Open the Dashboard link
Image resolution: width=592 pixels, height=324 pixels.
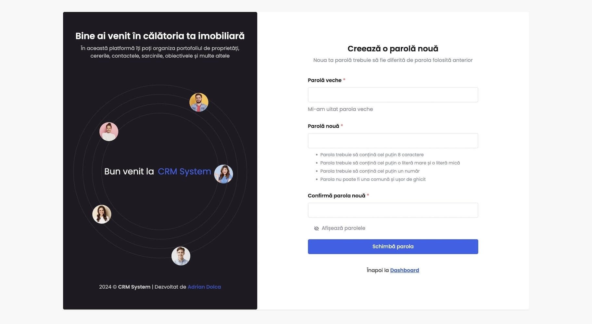404,270
